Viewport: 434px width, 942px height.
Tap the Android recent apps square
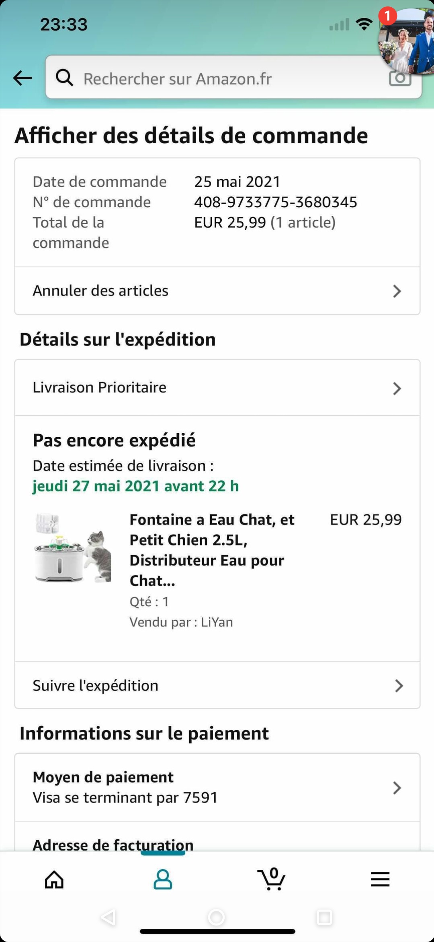(x=324, y=917)
